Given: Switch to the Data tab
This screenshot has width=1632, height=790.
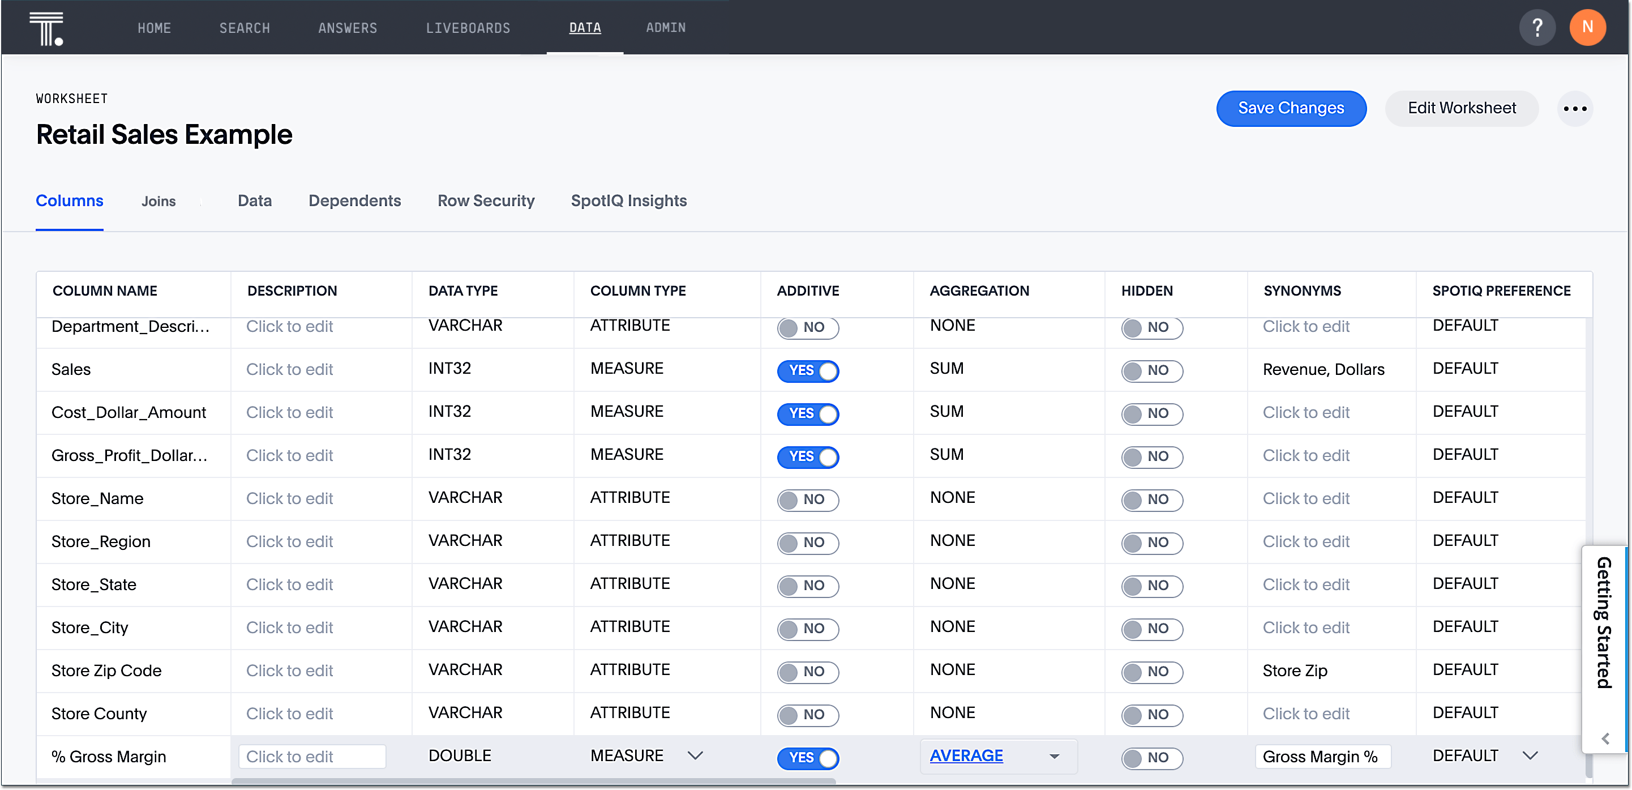Looking at the screenshot, I should tap(255, 201).
